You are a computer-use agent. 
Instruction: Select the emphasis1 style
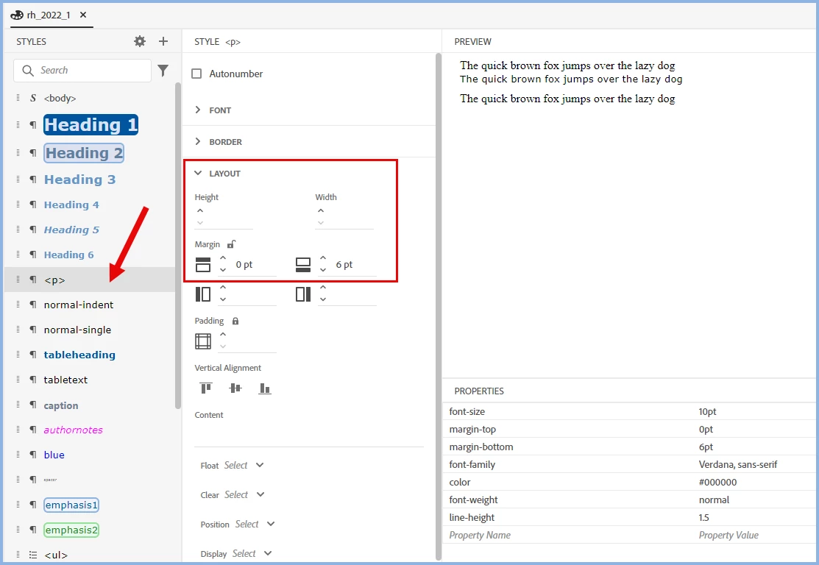71,505
